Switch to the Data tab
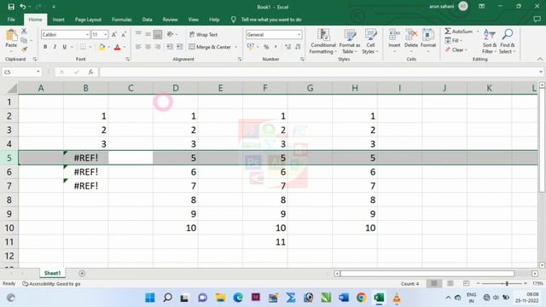This screenshot has height=307, width=546. [x=148, y=20]
